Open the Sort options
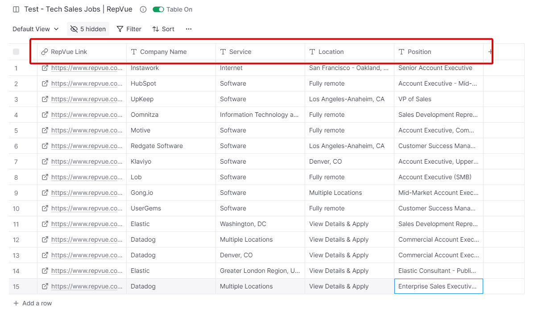Image resolution: width=538 pixels, height=317 pixels. click(163, 29)
